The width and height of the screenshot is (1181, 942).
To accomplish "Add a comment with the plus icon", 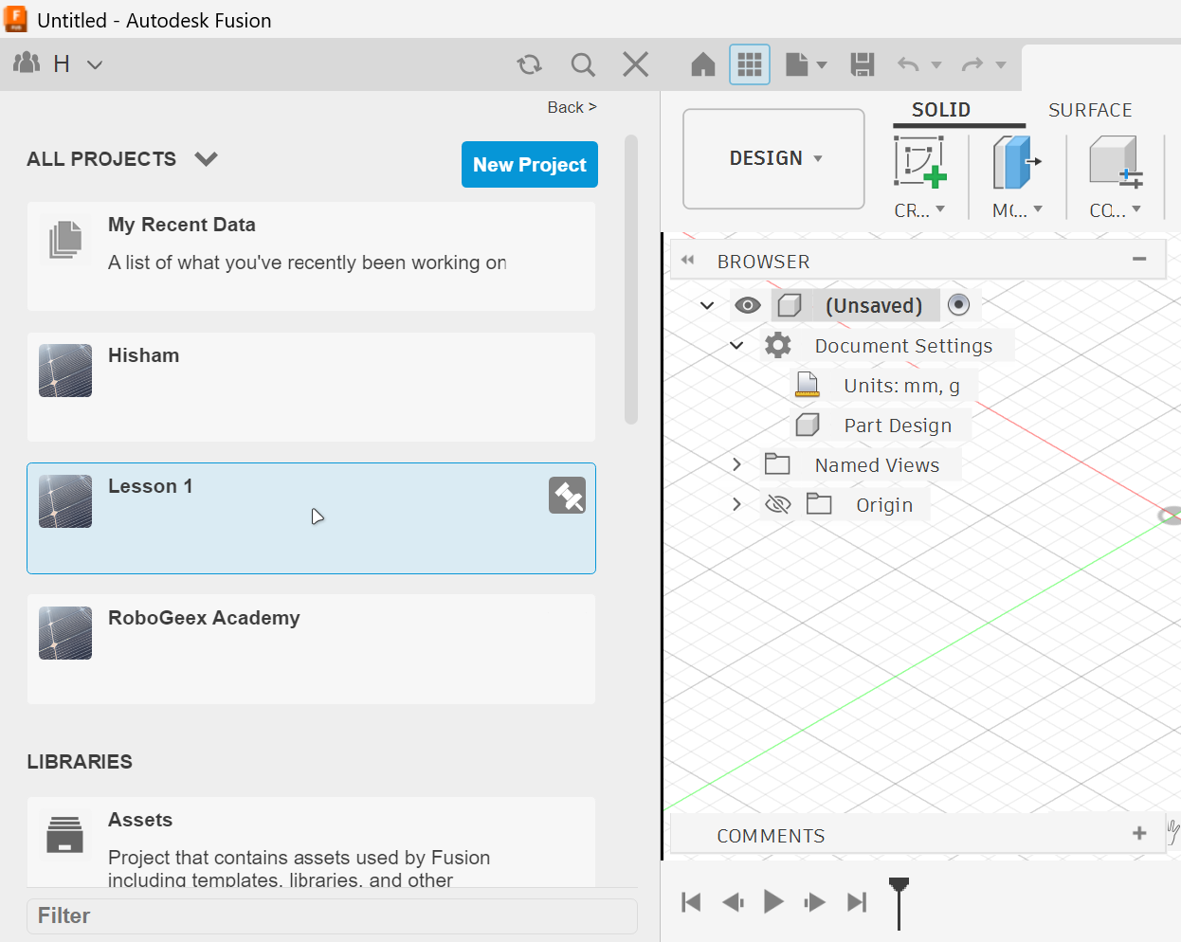I will [1139, 833].
